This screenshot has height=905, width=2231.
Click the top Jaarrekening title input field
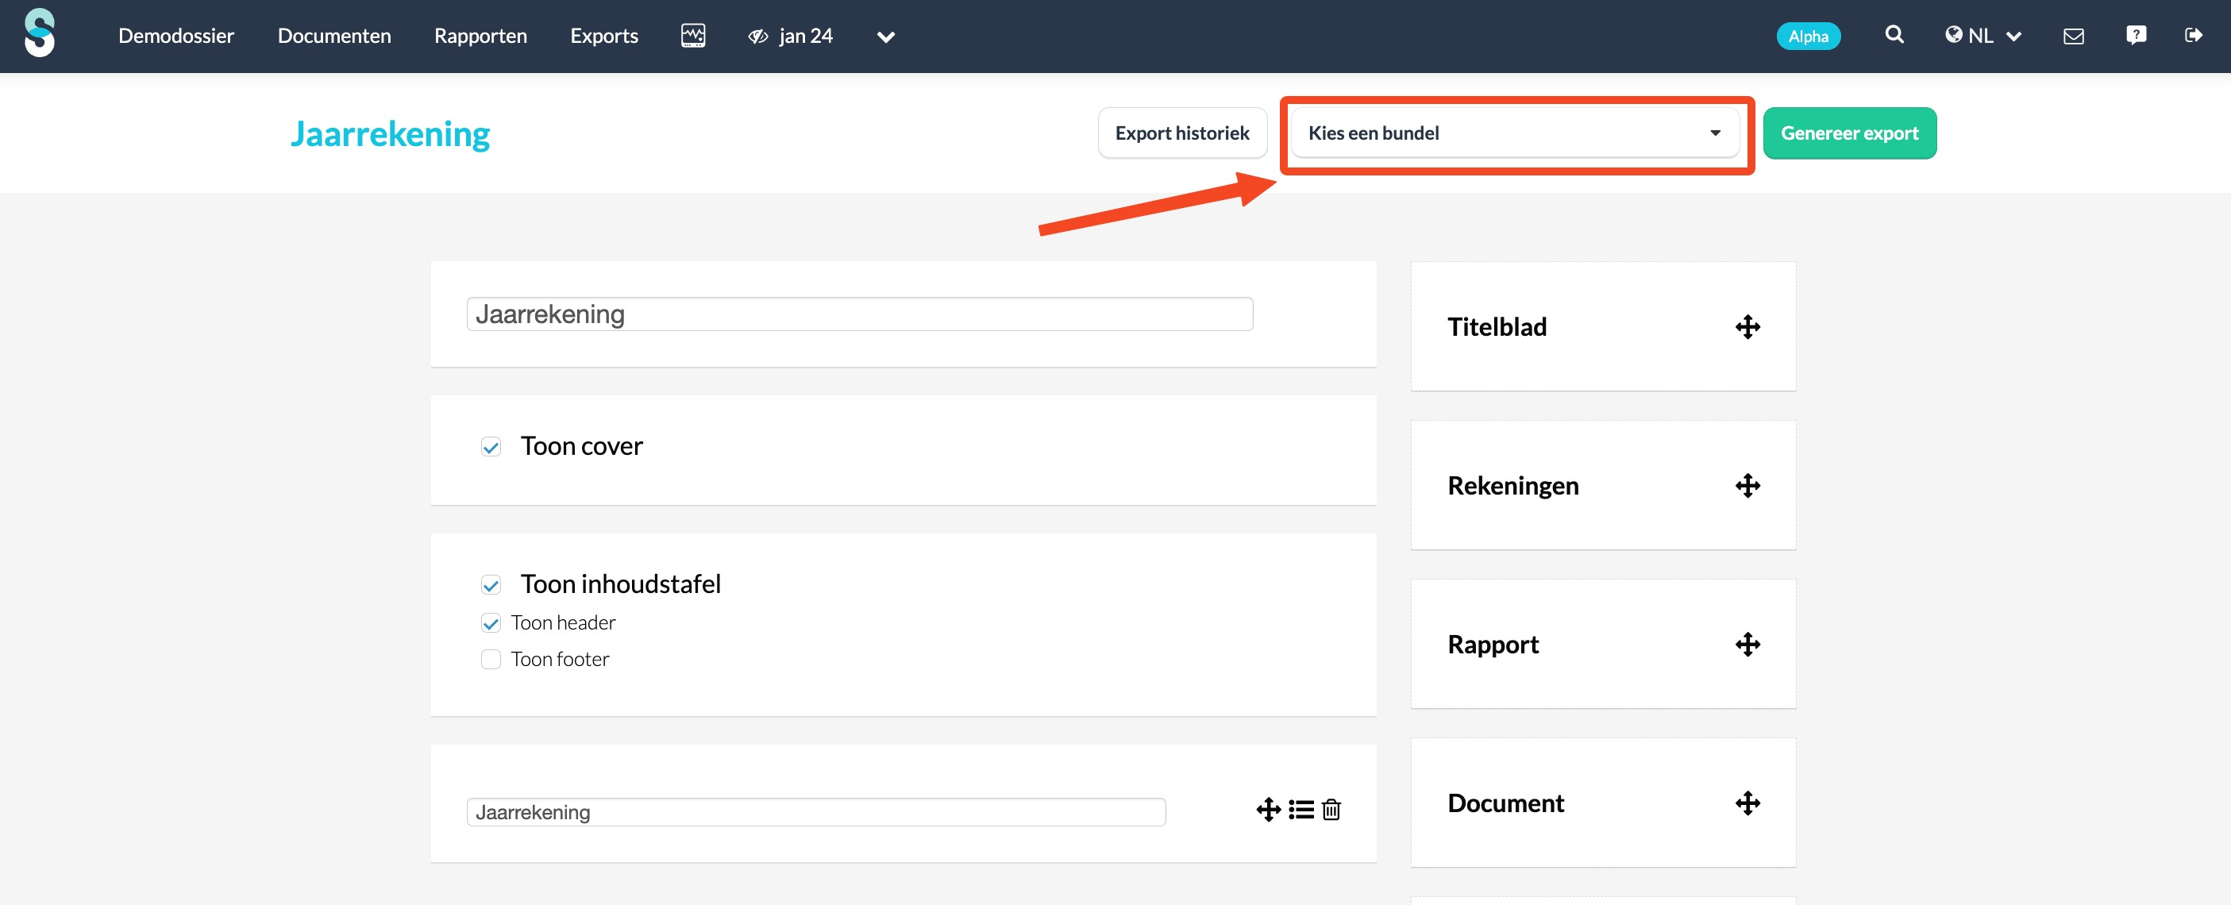[858, 314]
